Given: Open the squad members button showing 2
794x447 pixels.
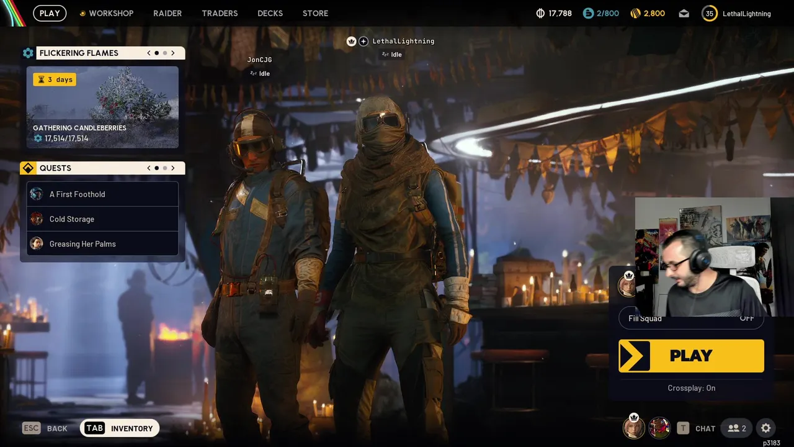Looking at the screenshot, I should [737, 428].
